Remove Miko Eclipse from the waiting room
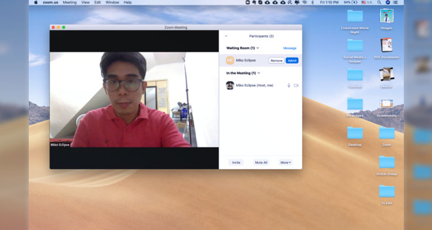The image size is (432, 230). point(276,60)
